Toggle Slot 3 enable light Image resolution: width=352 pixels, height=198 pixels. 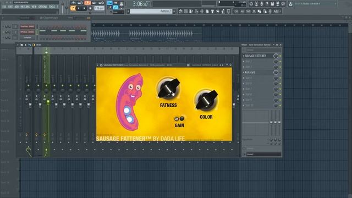point(280,67)
